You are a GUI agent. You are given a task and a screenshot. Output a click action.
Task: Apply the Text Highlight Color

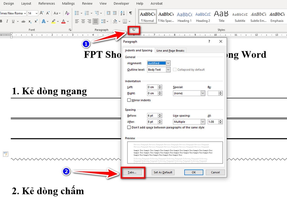click(x=53, y=21)
